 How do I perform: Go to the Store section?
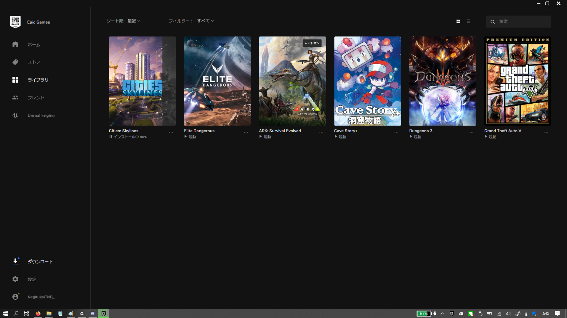click(15, 62)
